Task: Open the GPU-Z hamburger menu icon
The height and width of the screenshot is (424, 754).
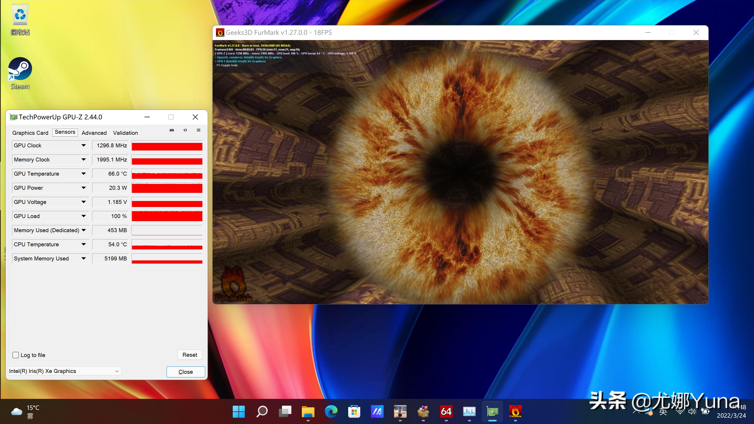Action: point(198,130)
